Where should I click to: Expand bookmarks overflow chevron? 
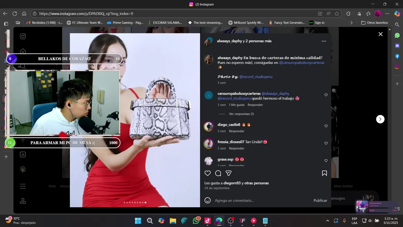351,23
